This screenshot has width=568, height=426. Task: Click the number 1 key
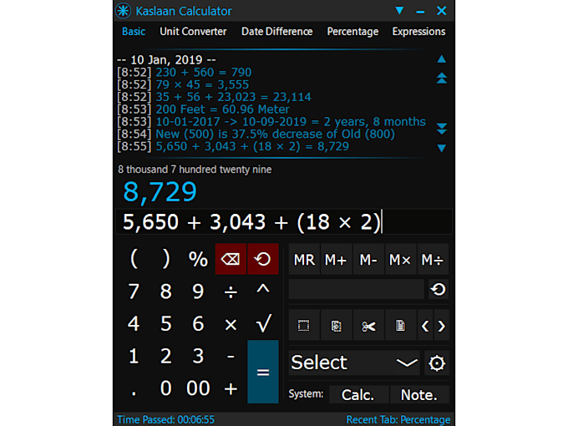(134, 356)
